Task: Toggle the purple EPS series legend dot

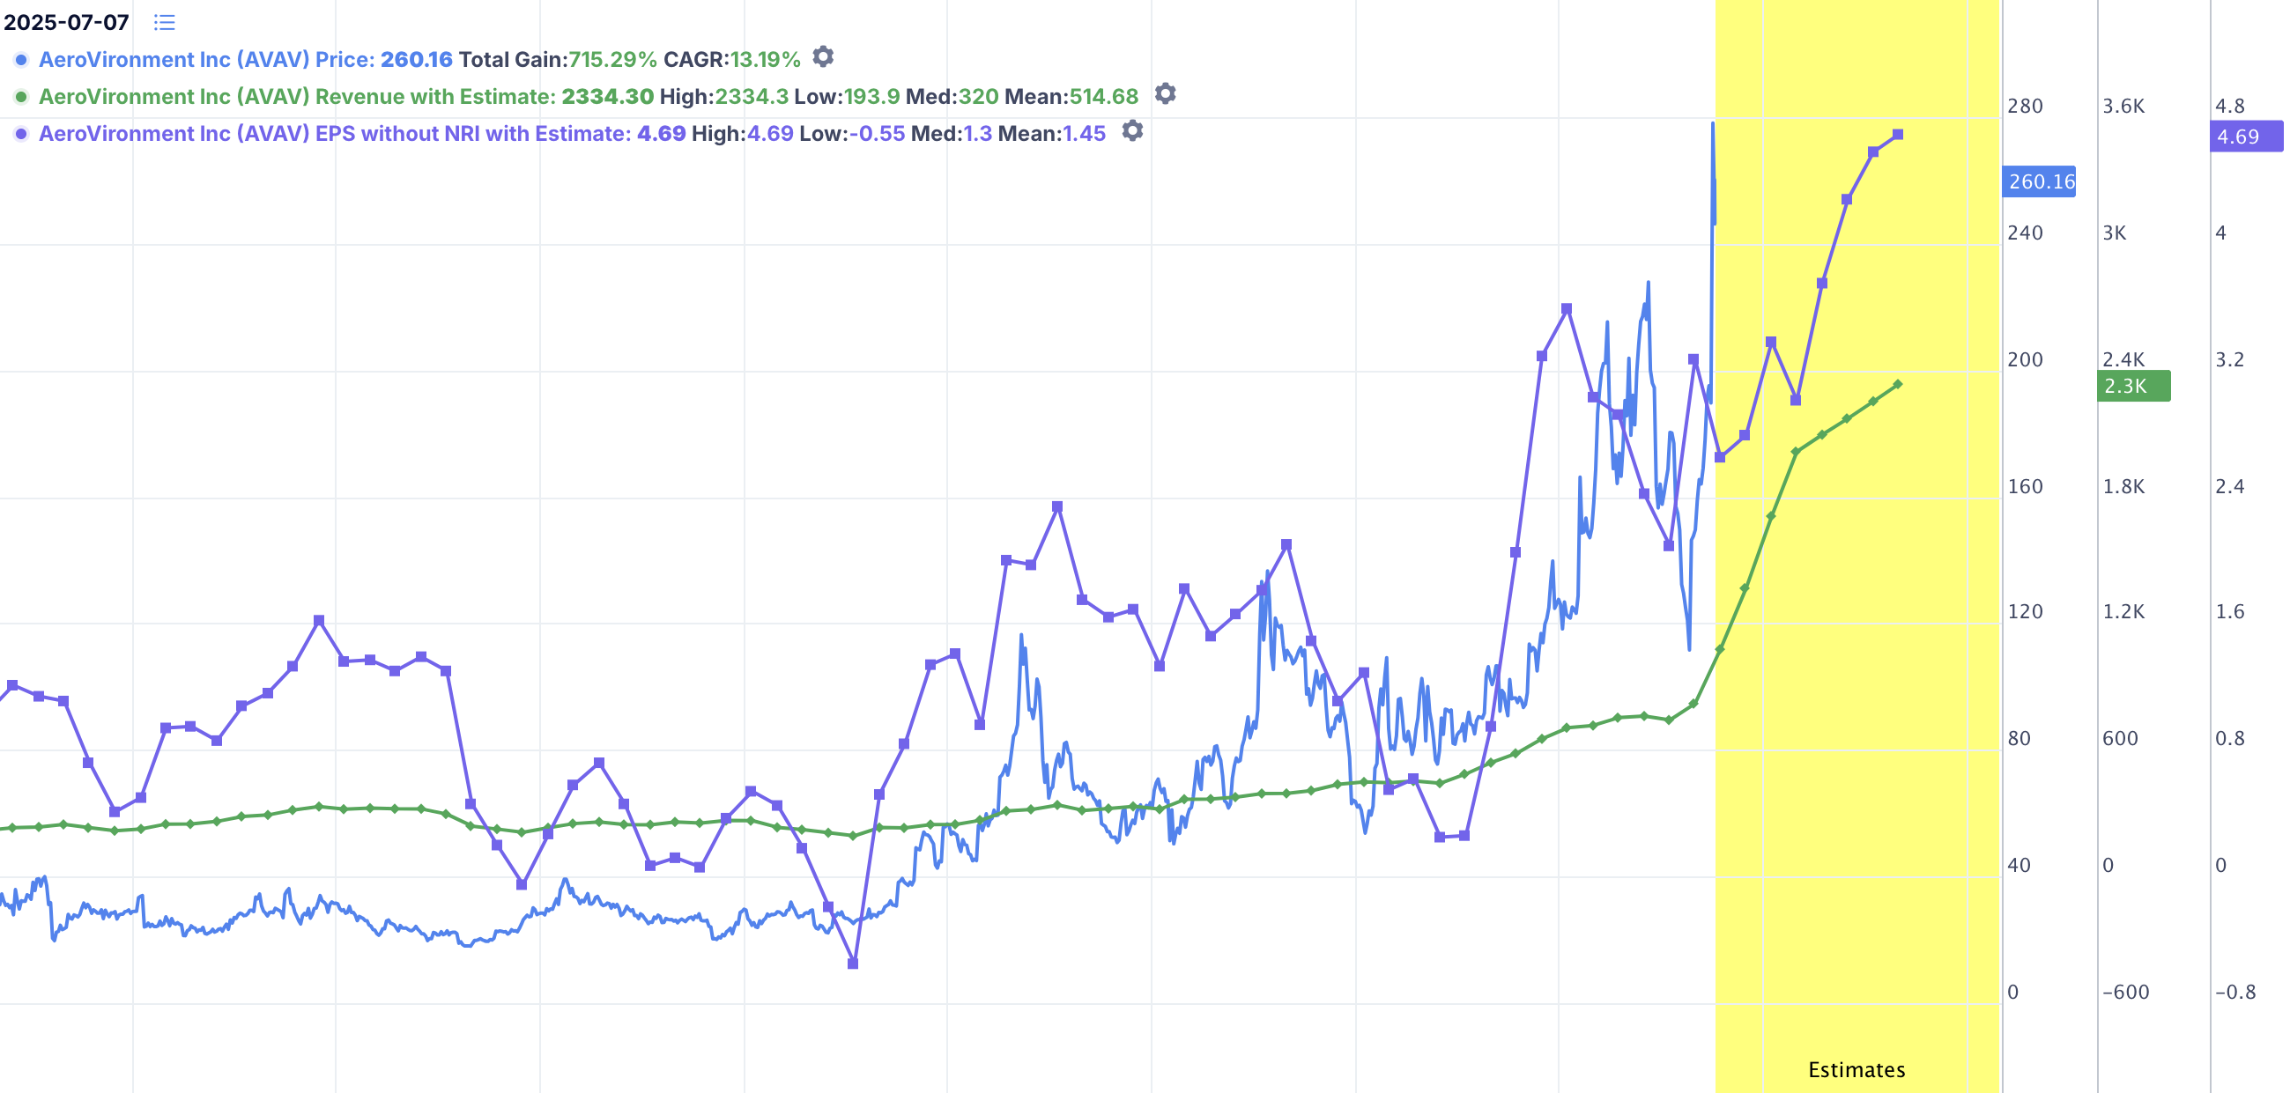Action: 21,133
